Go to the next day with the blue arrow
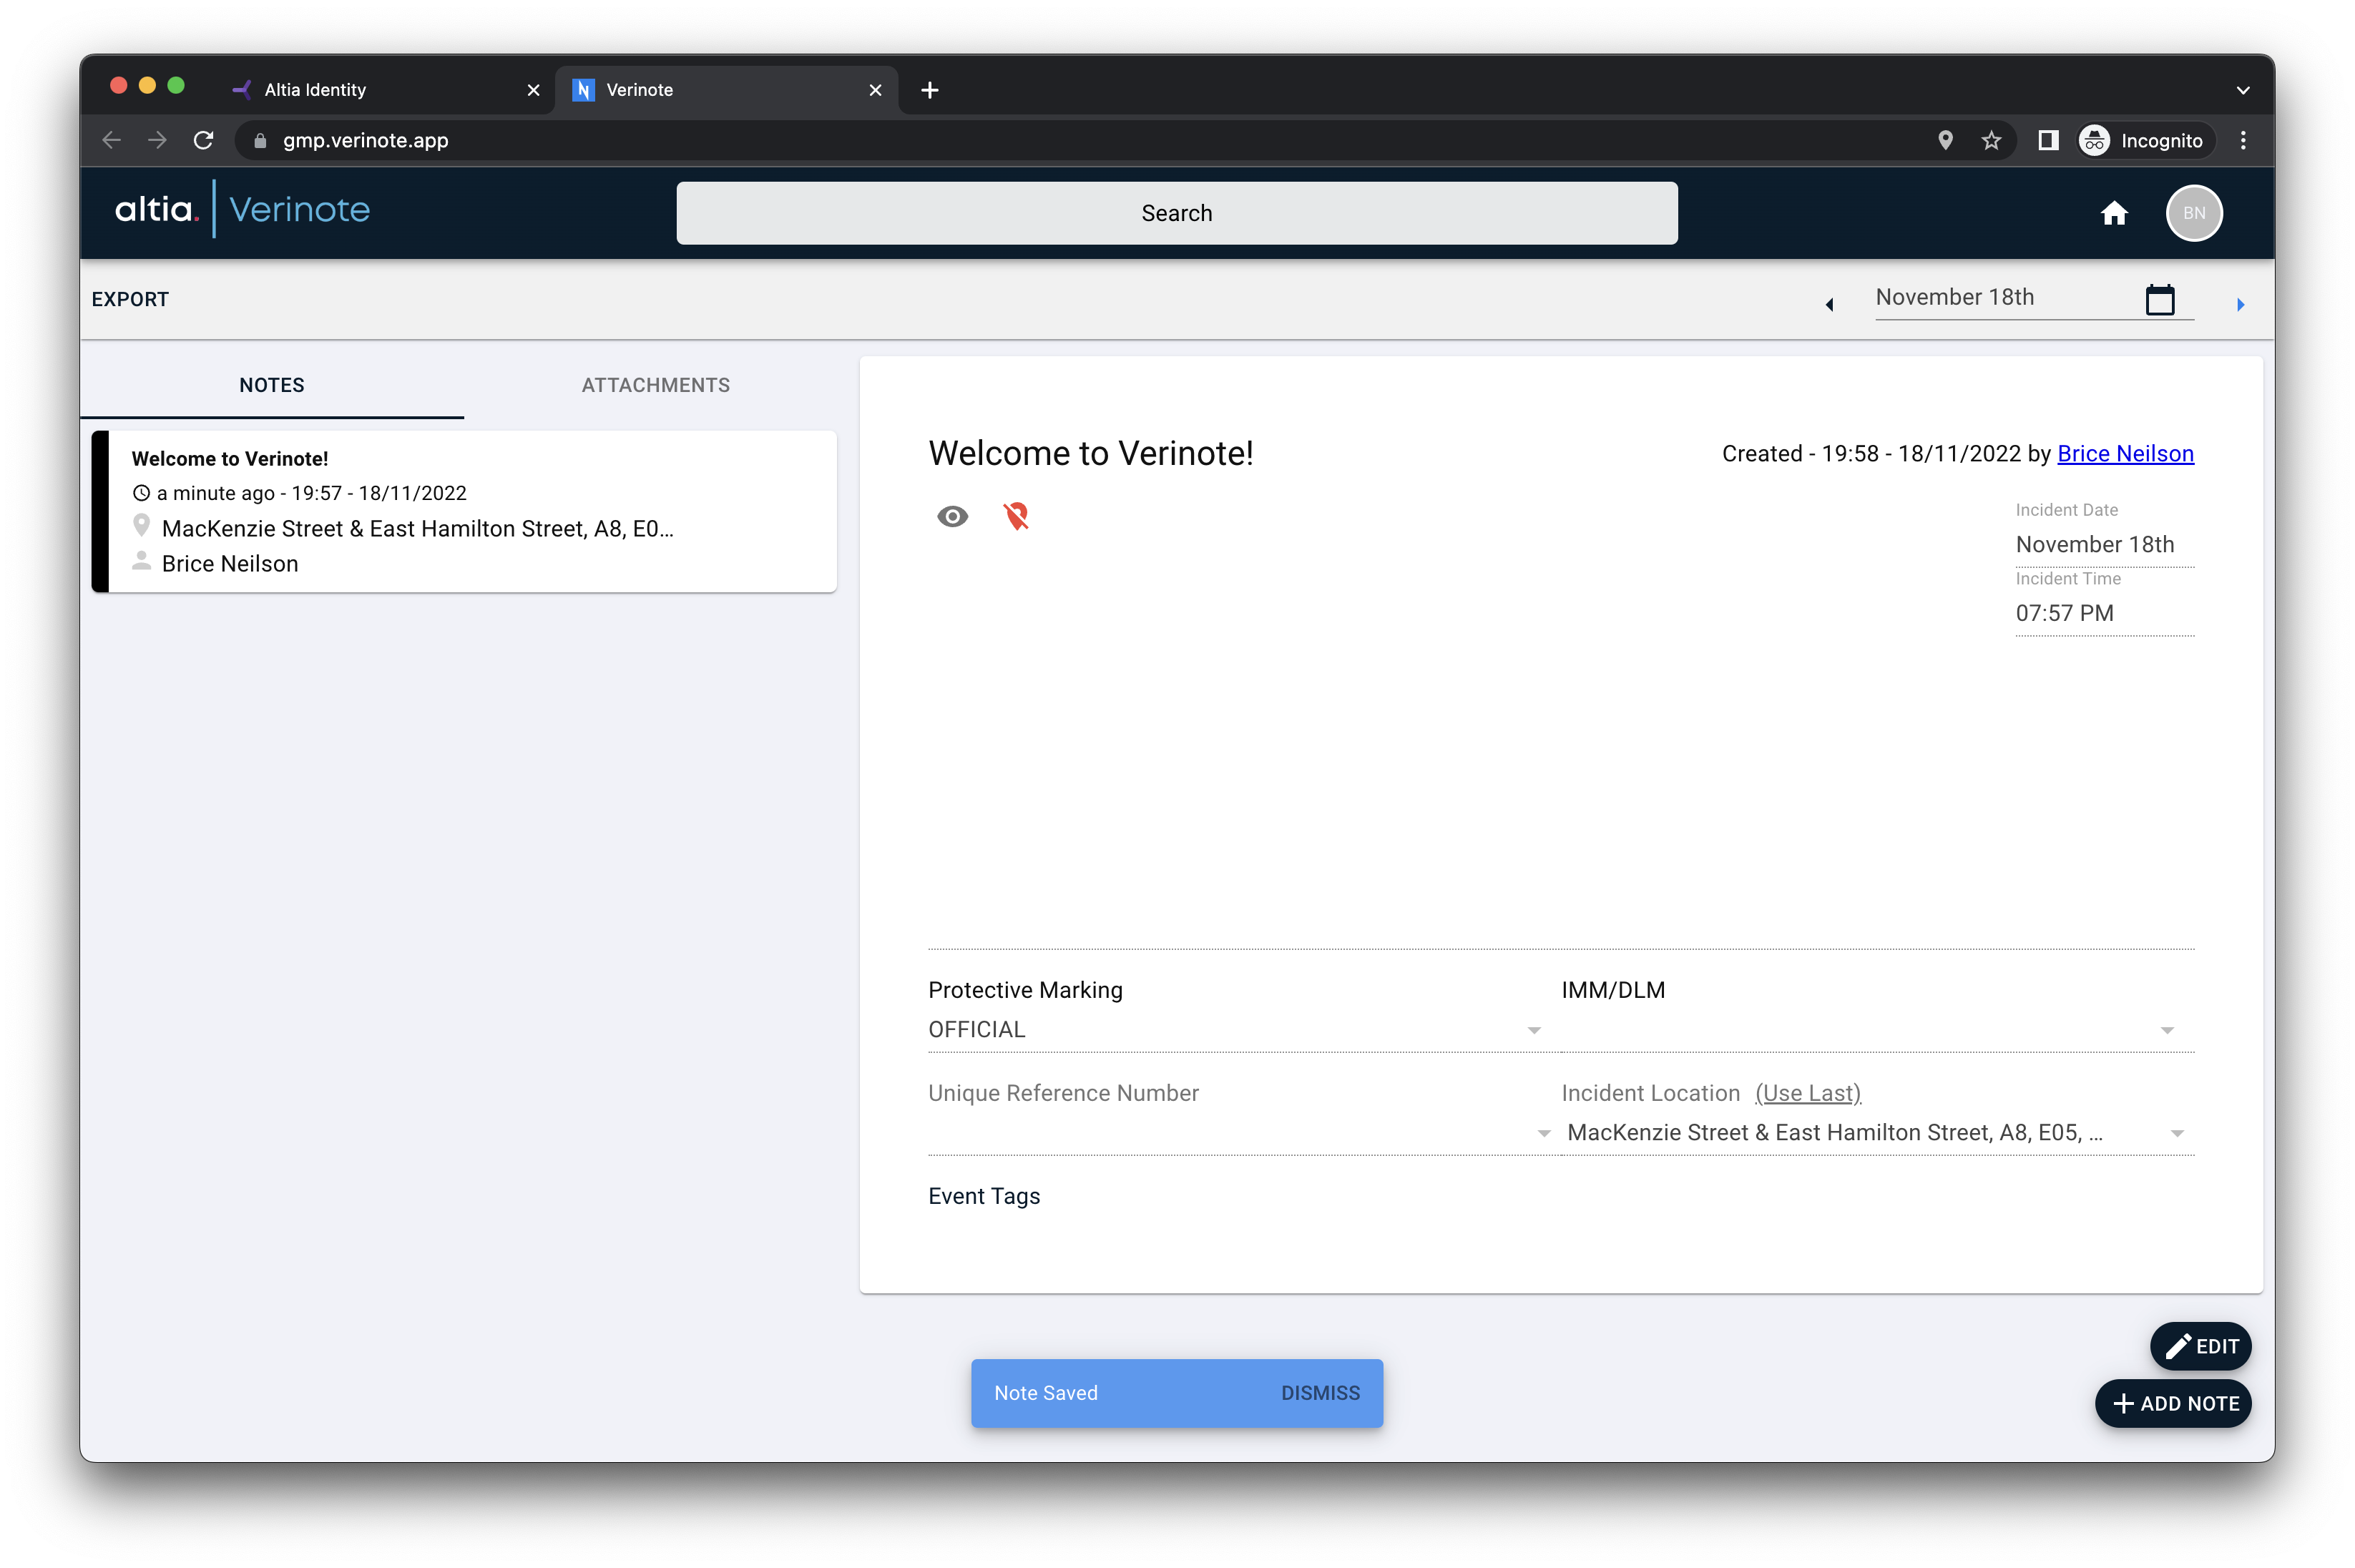 click(2240, 304)
